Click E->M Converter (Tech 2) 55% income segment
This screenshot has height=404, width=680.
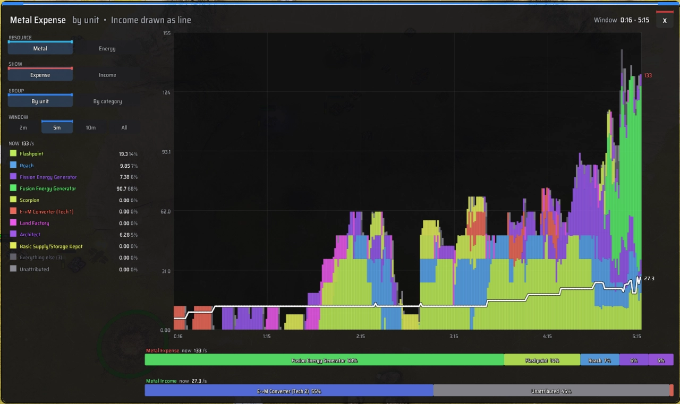289,391
